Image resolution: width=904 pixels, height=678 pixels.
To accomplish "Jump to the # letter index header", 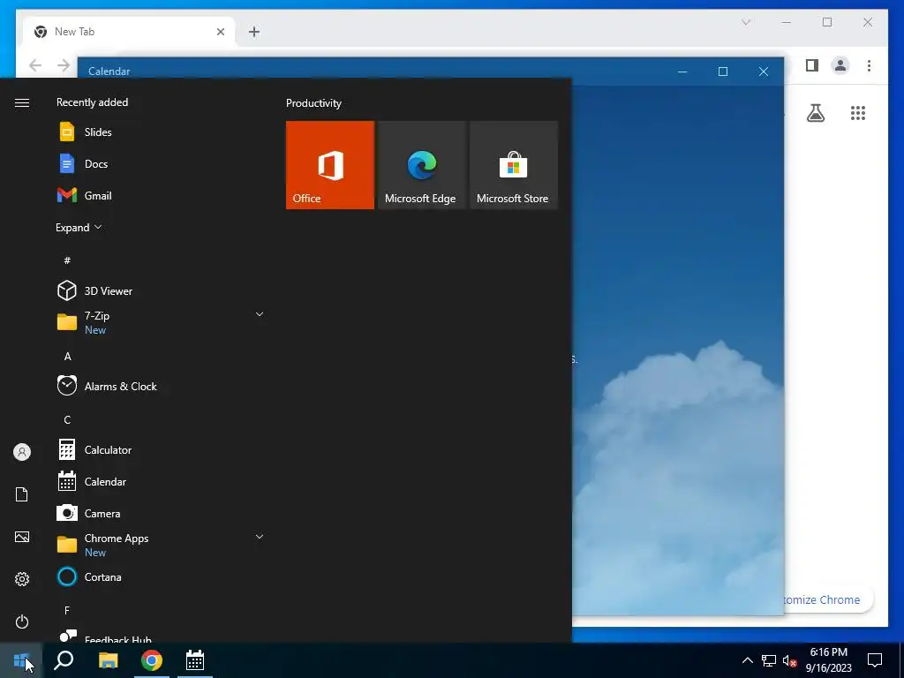I will coord(67,260).
